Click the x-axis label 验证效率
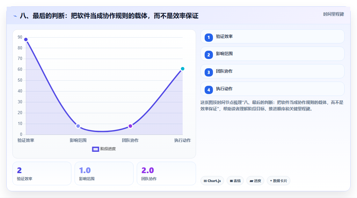The image size is (357, 198). (x=26, y=140)
